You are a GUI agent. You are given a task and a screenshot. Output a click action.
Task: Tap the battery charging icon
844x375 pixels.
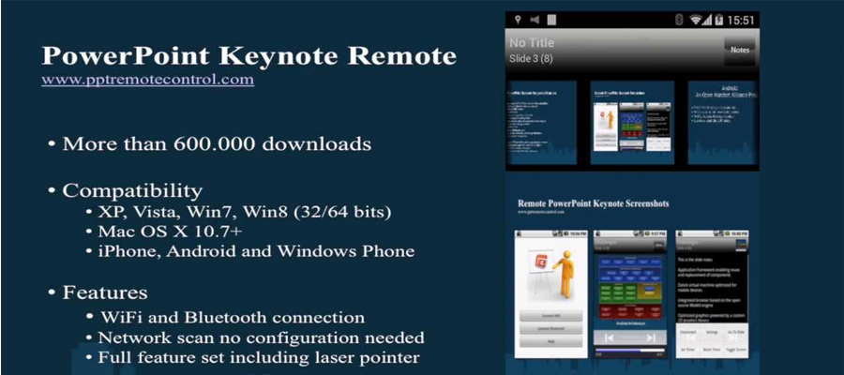(x=718, y=21)
